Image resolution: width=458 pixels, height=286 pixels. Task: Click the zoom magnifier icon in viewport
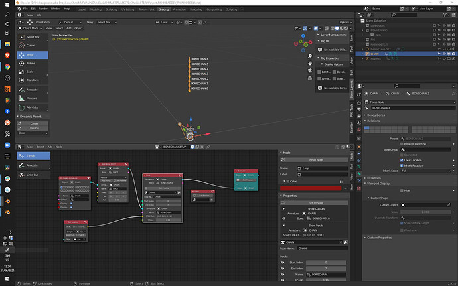[309, 56]
